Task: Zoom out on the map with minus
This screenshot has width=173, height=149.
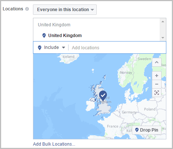Action: [157, 84]
